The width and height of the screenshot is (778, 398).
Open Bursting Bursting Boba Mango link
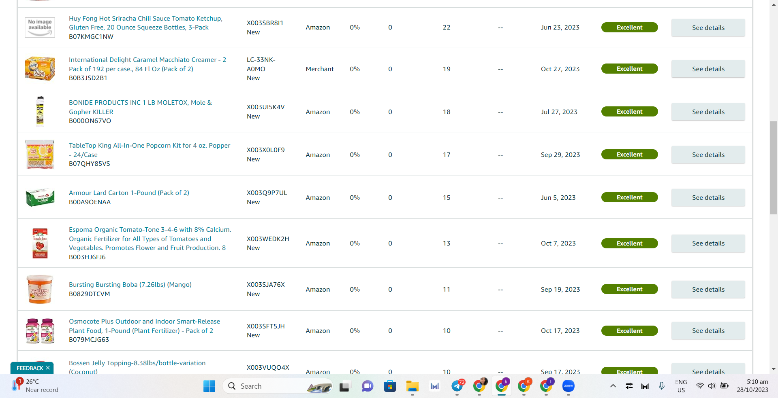(130, 285)
